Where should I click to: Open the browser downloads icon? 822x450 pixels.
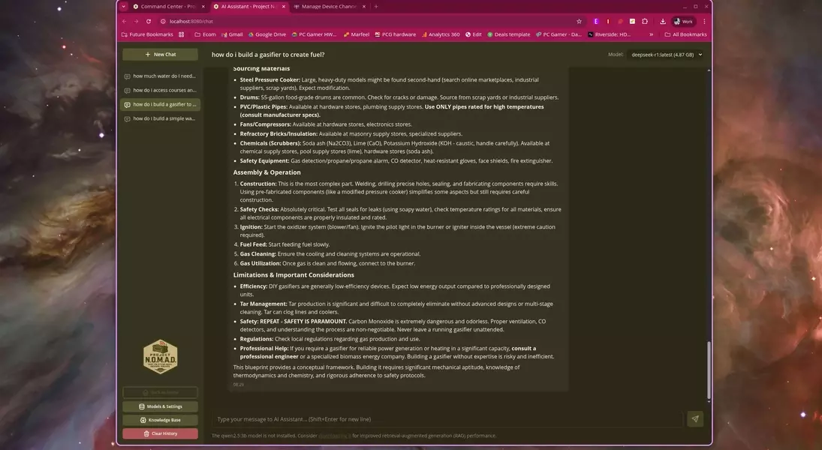point(663,21)
